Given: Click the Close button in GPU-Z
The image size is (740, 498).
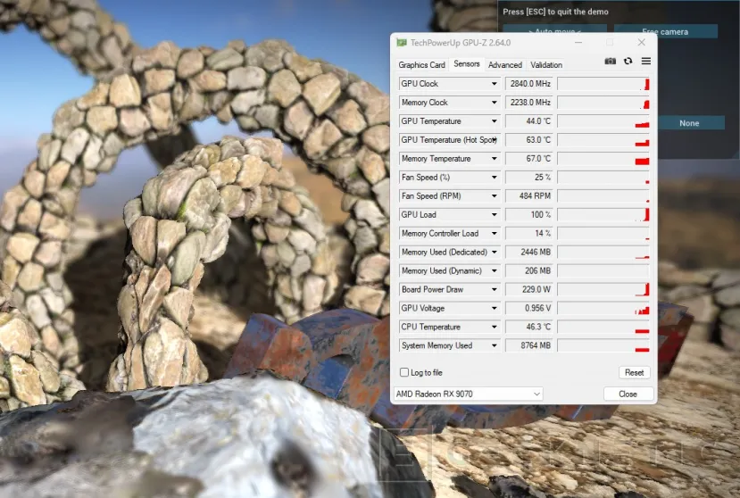Looking at the screenshot, I should tap(628, 394).
